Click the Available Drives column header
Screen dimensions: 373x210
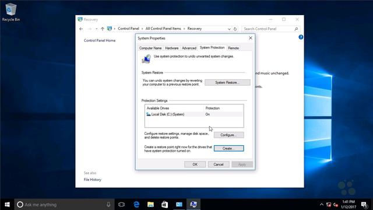tap(158, 108)
